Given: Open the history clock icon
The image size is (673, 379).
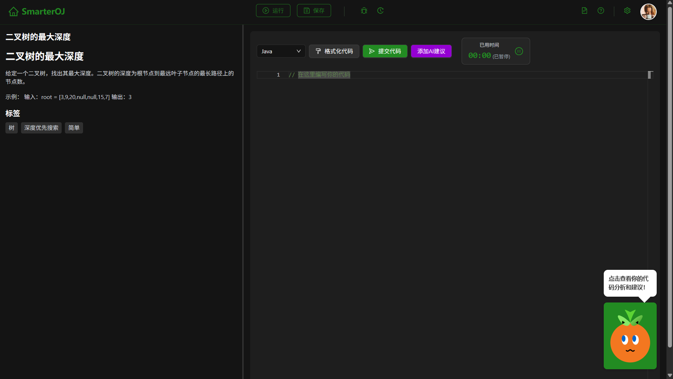Looking at the screenshot, I should click(x=380, y=11).
